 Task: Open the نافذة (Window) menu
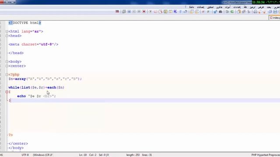click(192, 7)
